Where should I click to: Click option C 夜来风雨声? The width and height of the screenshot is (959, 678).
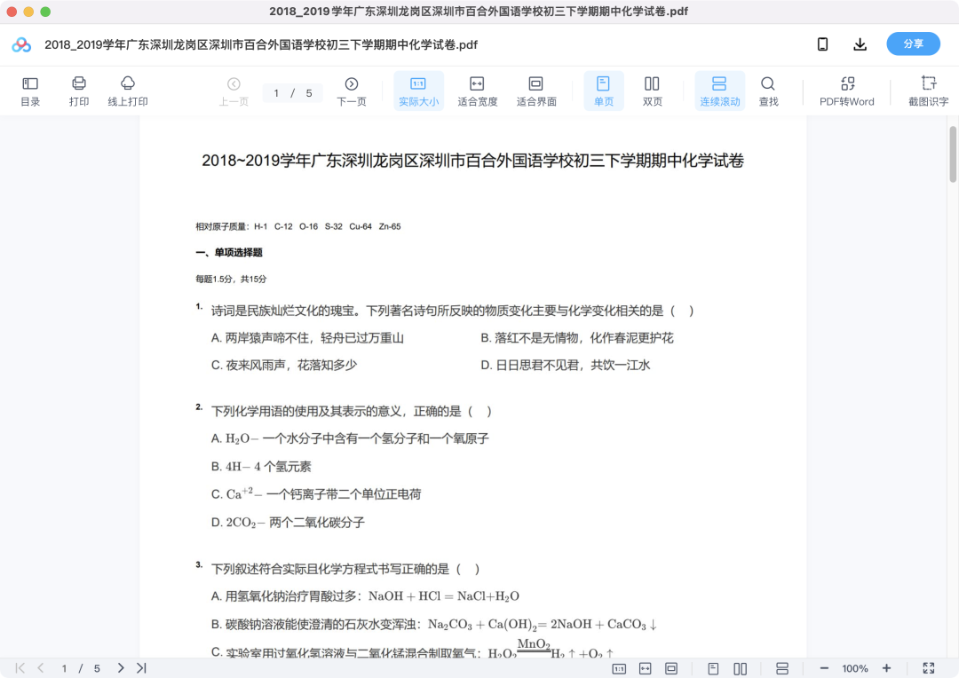284,366
